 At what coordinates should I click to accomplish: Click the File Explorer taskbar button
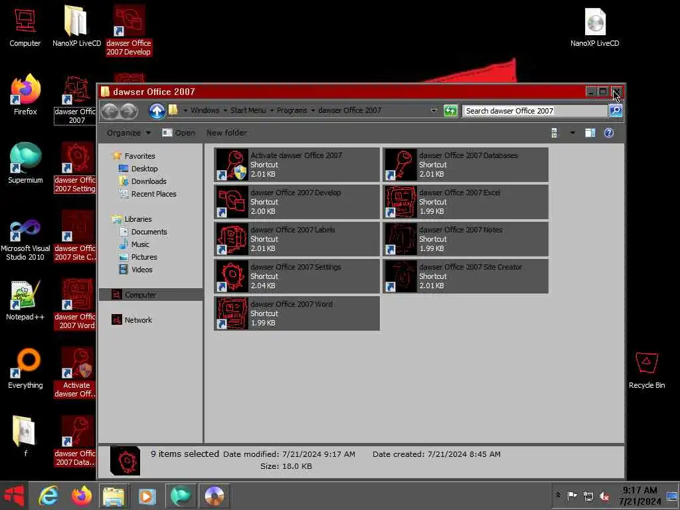(x=114, y=495)
